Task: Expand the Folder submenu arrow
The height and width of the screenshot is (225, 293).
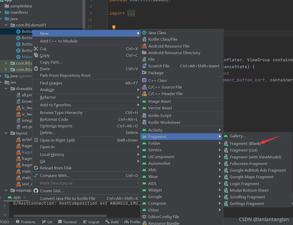Action: click(x=220, y=143)
